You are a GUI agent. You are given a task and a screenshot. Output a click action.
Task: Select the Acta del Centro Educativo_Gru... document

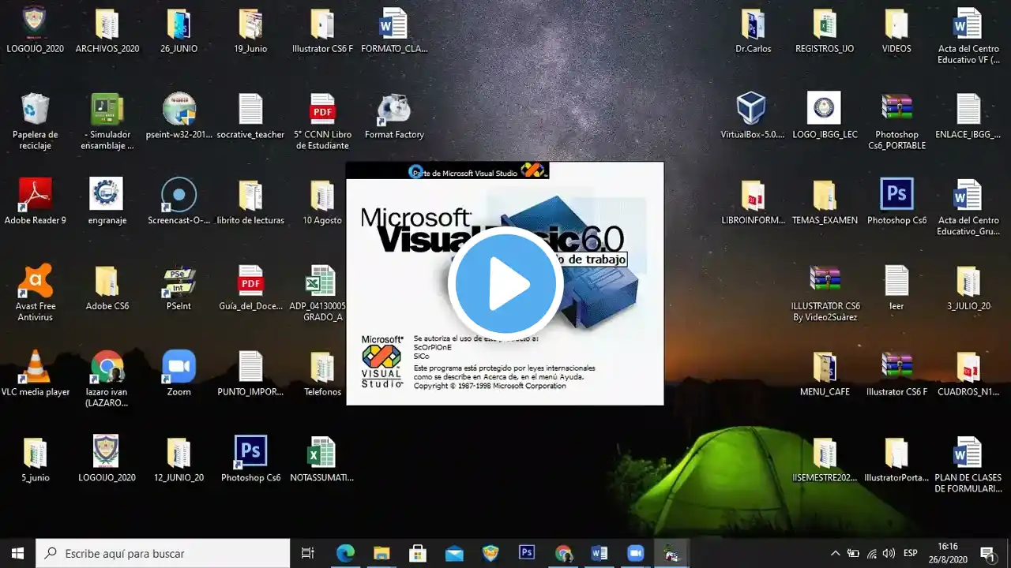coord(968,195)
